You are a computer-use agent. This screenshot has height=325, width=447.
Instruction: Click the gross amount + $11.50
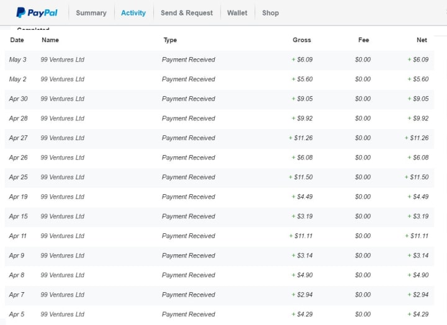[300, 177]
